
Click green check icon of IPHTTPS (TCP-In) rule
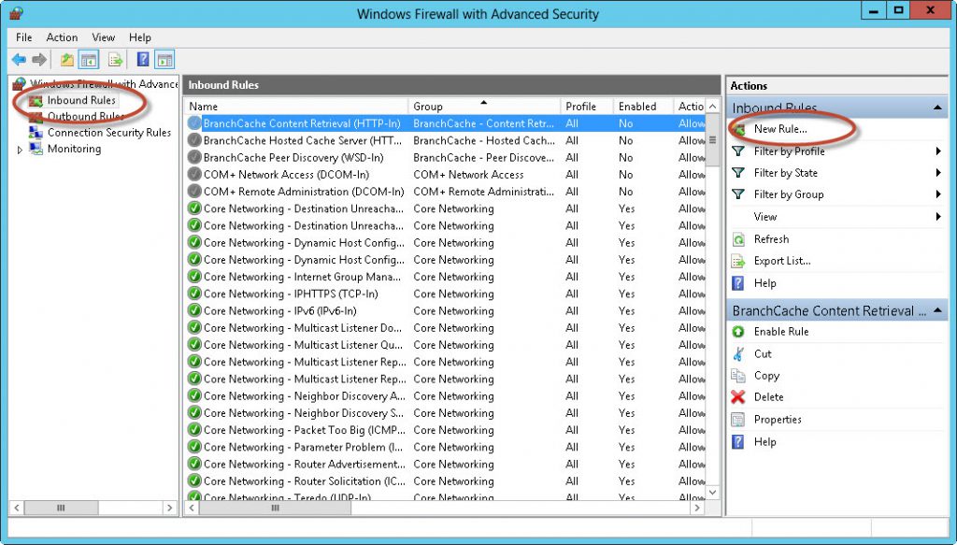pos(194,294)
